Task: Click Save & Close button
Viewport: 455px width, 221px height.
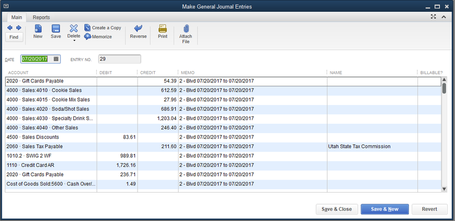Action: pos(337,209)
